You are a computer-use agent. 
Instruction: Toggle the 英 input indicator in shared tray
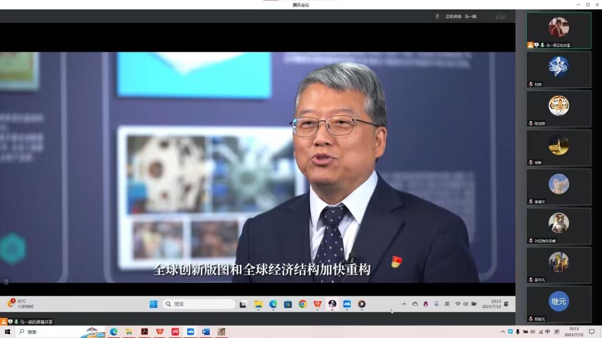click(447, 304)
